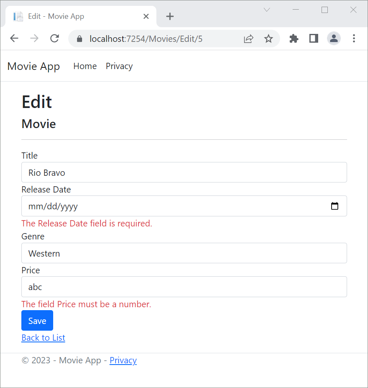This screenshot has width=368, height=388.
Task: Open the browser extensions puzzle icon
Action: point(293,38)
